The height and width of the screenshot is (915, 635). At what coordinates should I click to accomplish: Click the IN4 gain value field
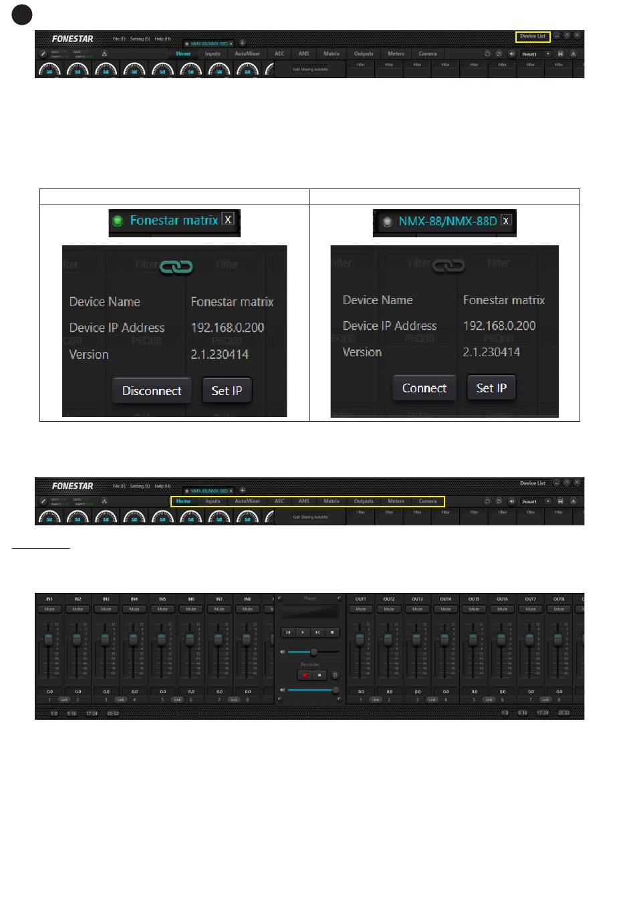click(134, 692)
